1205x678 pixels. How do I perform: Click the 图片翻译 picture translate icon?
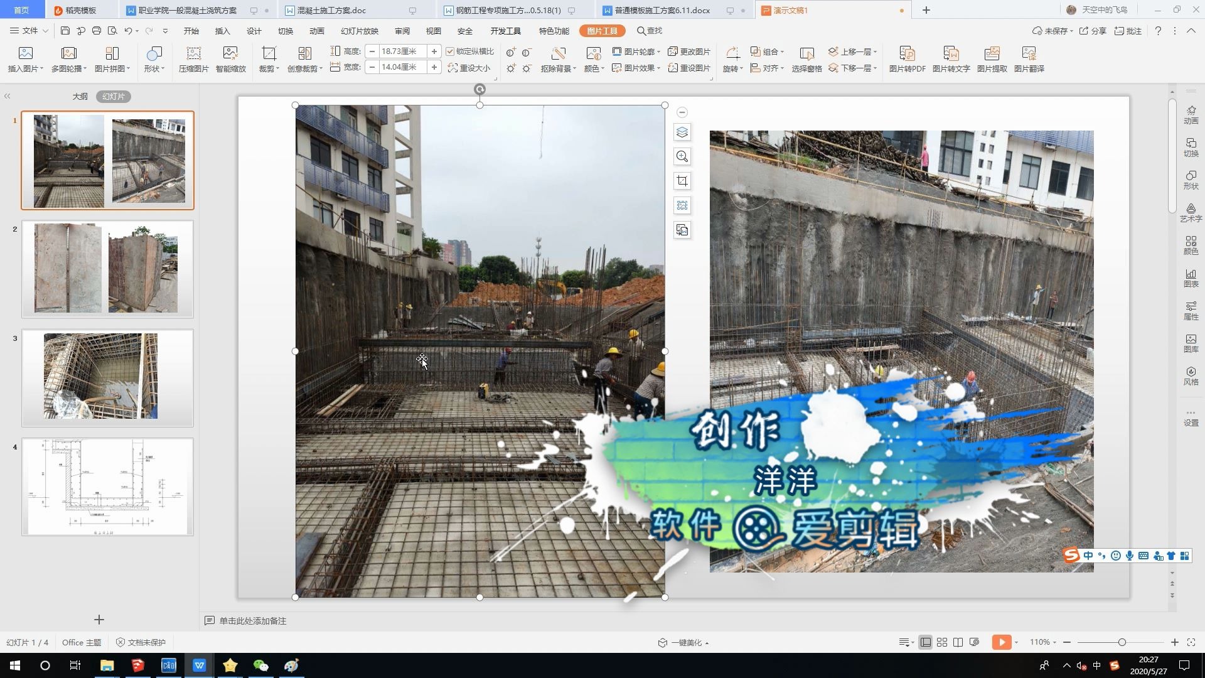[1029, 60]
